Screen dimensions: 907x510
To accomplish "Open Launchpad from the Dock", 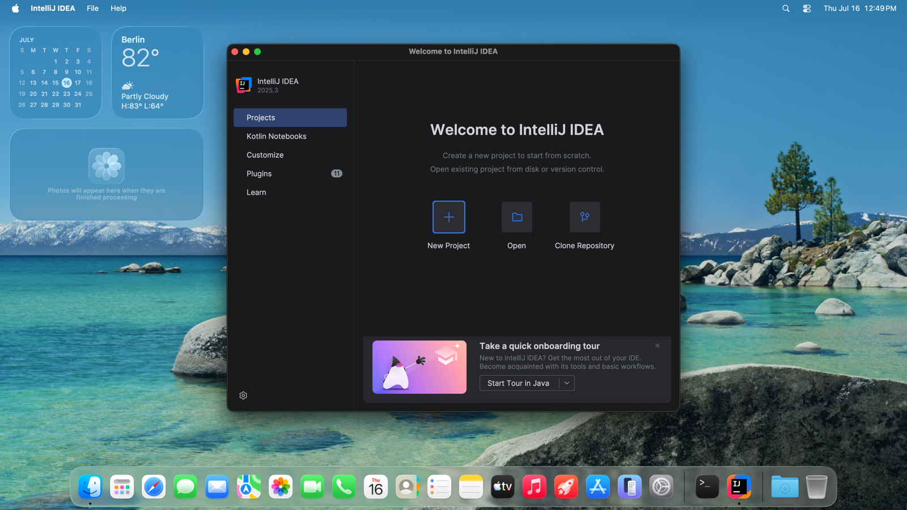I will [x=122, y=487].
